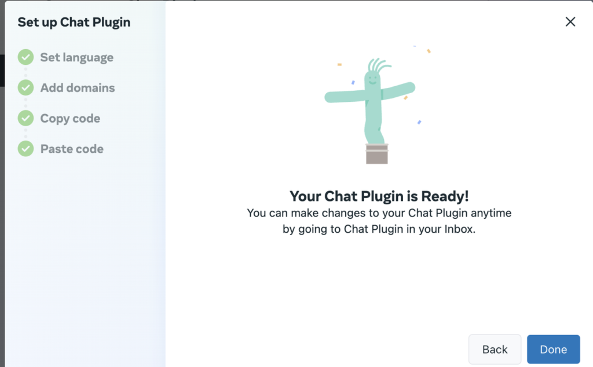Click the dancing tube man illustration
The width and height of the screenshot is (593, 367).
click(x=371, y=109)
